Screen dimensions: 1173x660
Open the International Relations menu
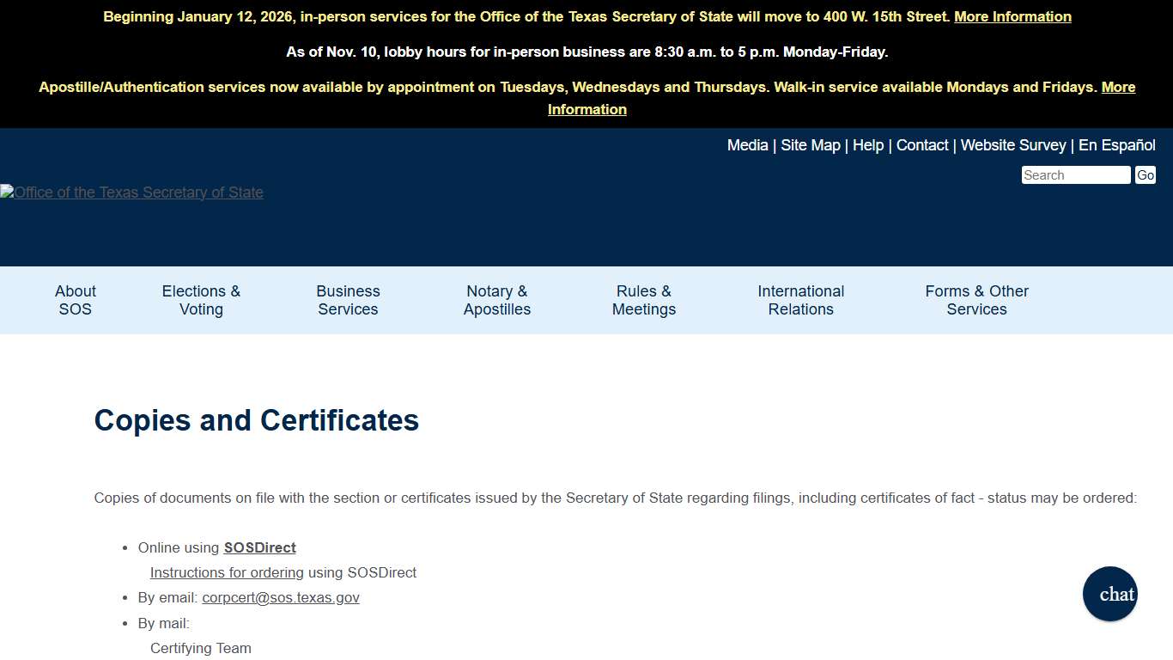tap(800, 300)
